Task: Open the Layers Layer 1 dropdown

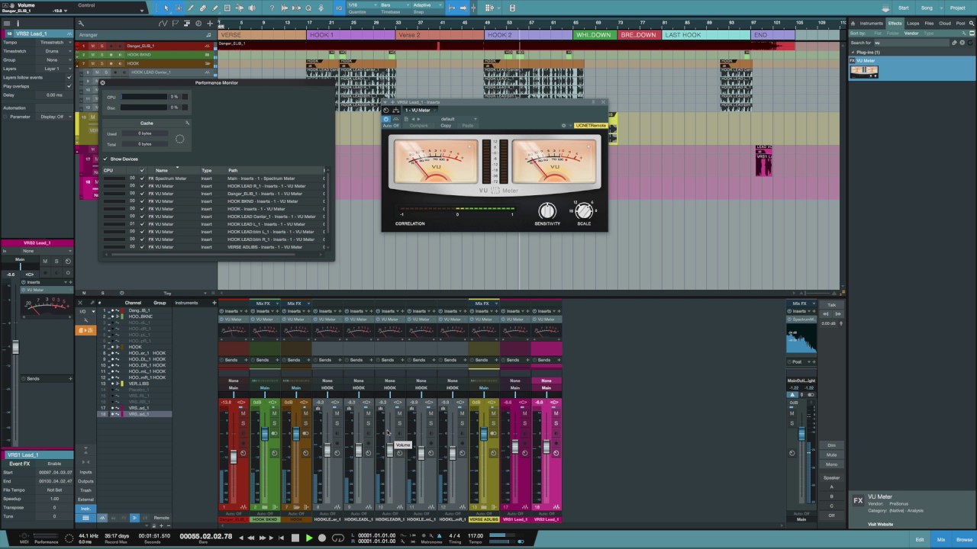Action: [53, 69]
